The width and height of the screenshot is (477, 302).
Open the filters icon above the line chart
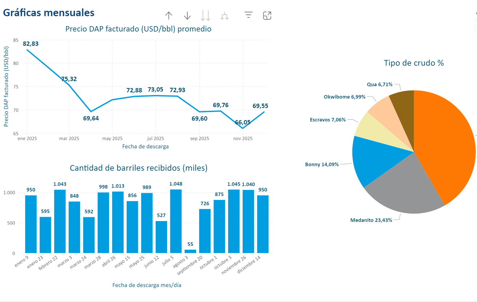[x=249, y=15]
